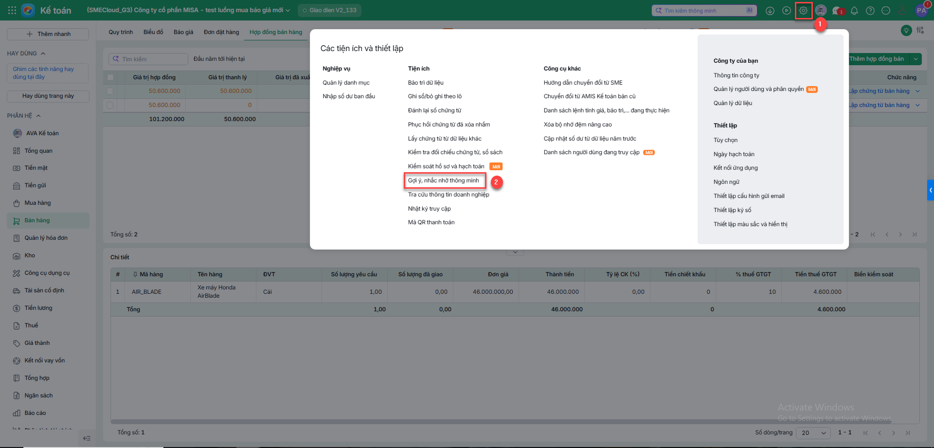Screen dimensions: 934x448
Task: Open Tiền gửi module in sidebar
Action: click(48, 185)
